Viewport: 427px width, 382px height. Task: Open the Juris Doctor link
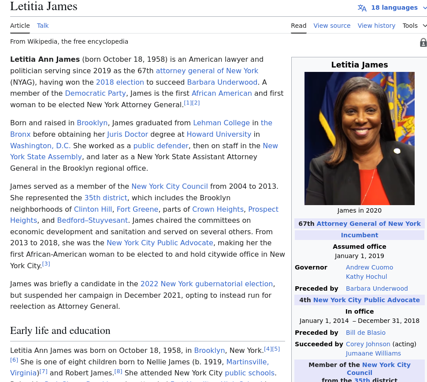(x=127, y=135)
